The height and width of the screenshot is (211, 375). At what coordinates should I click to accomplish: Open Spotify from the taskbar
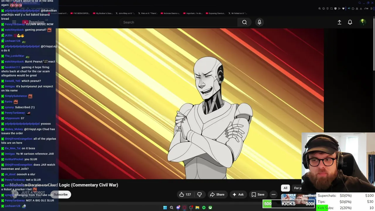point(204,207)
